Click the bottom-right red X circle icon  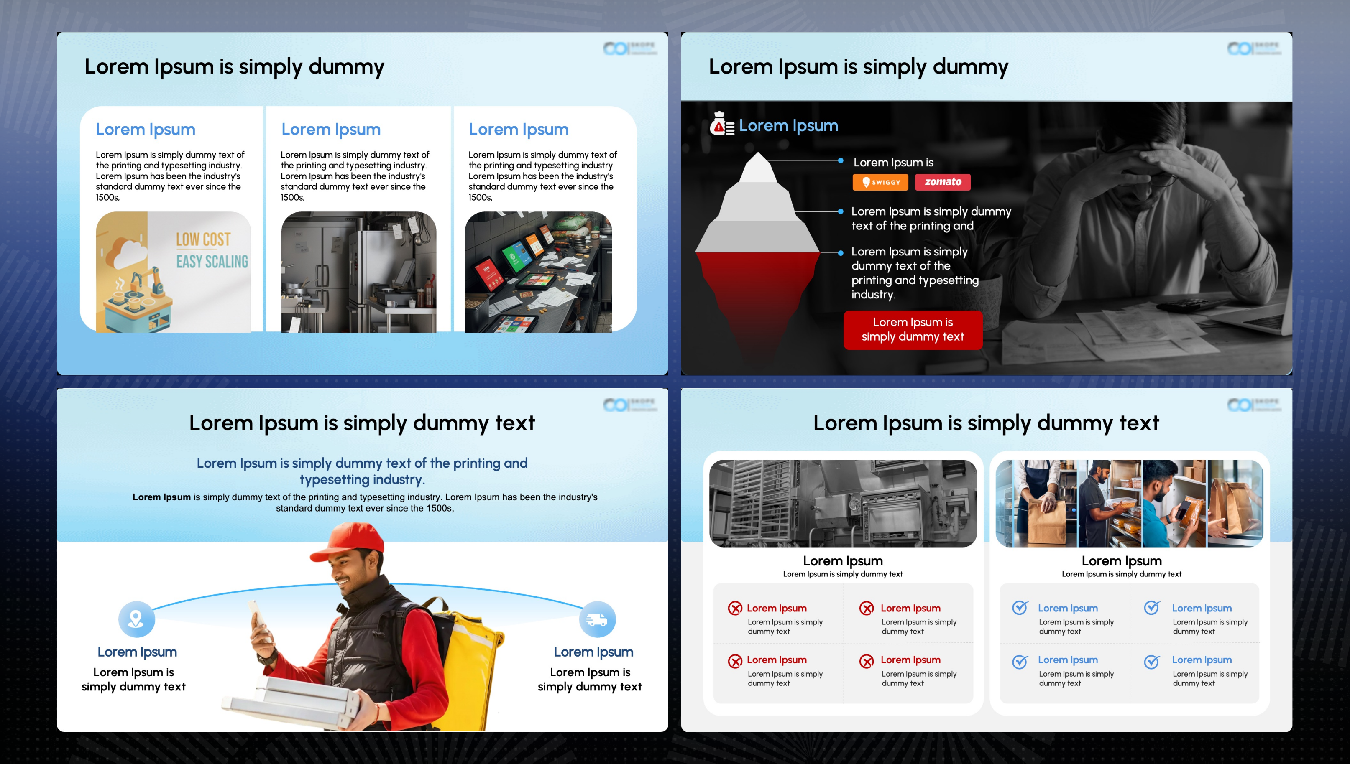tap(867, 661)
